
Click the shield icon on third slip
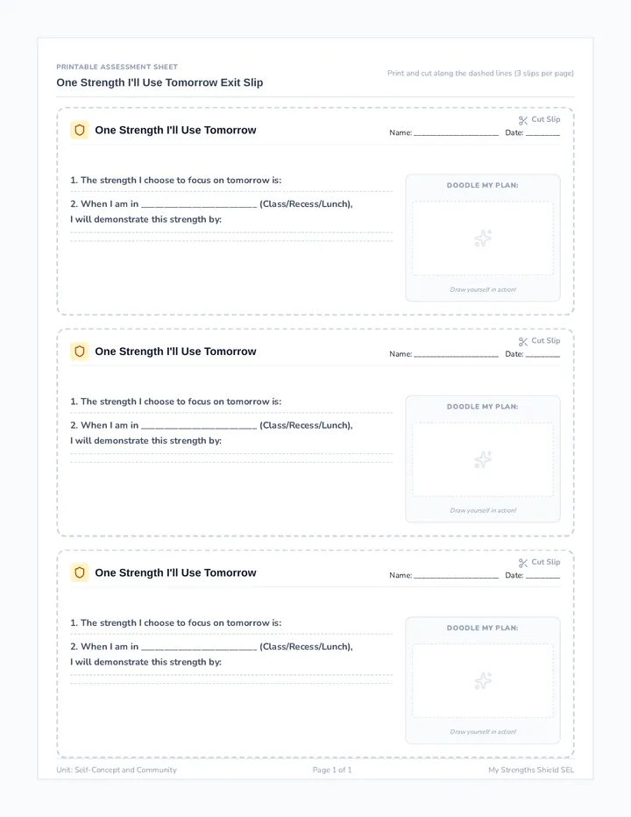(x=79, y=572)
